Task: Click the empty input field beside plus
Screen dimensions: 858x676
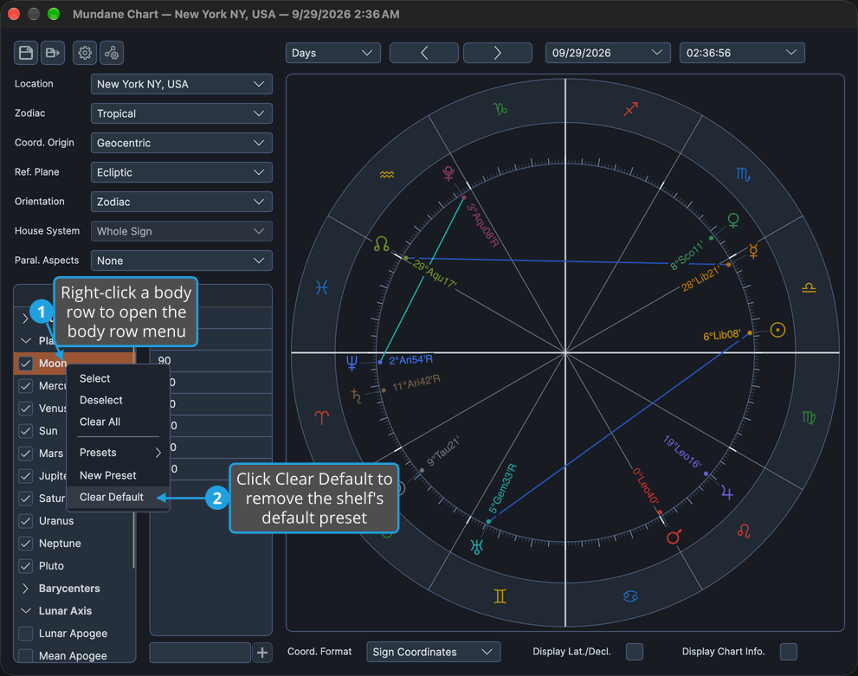Action: (200, 653)
